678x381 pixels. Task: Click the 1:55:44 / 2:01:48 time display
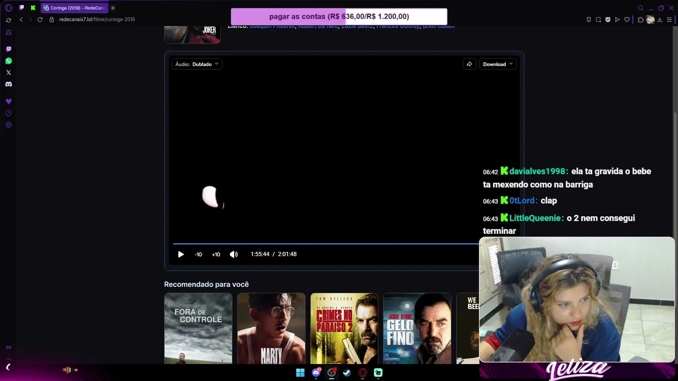(x=273, y=255)
